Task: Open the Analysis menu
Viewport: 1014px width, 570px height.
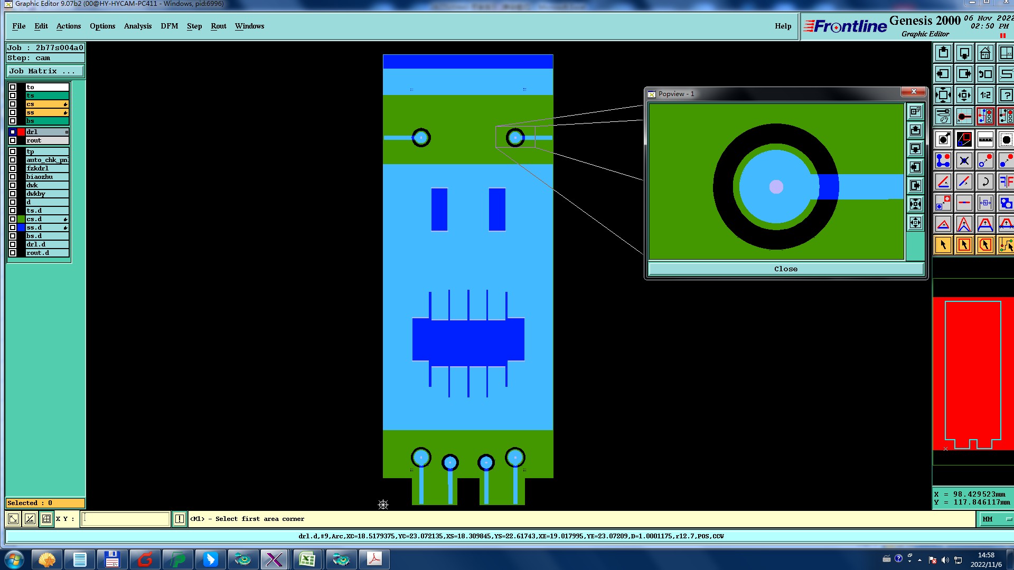Action: (137, 26)
